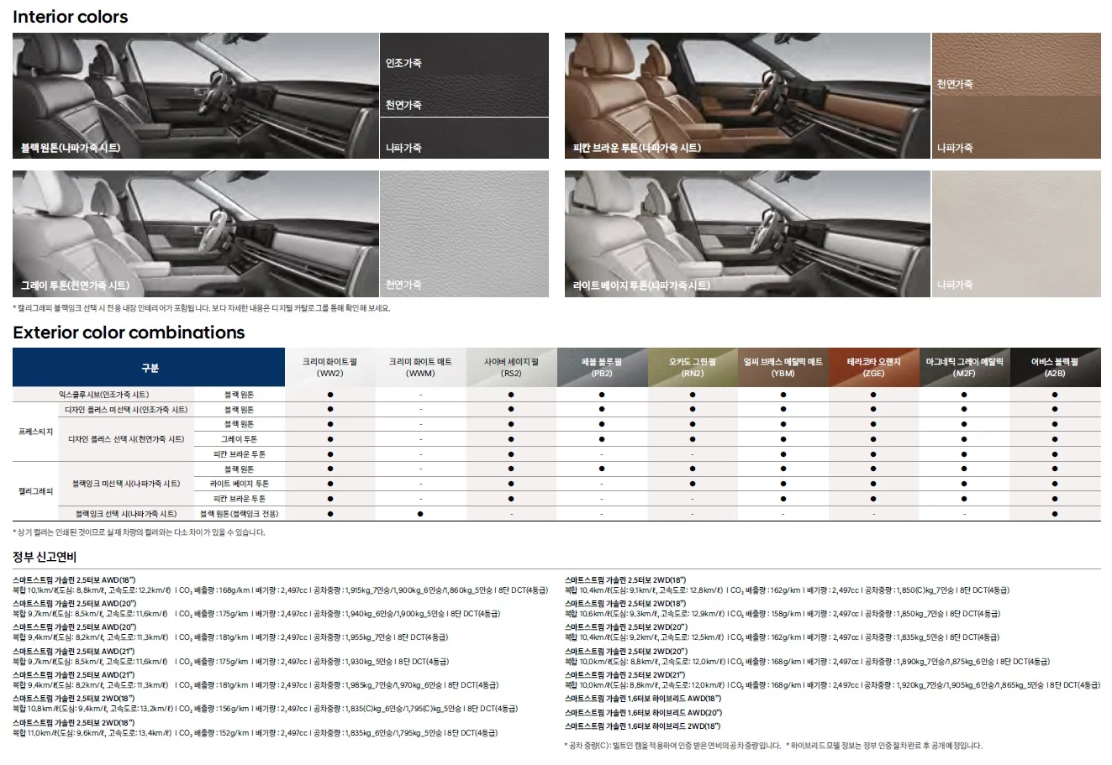The height and width of the screenshot is (765, 1112).
Task: Click the 블랙잉크 미선택 시(나파가죽 시트) cell
Action: 126,484
